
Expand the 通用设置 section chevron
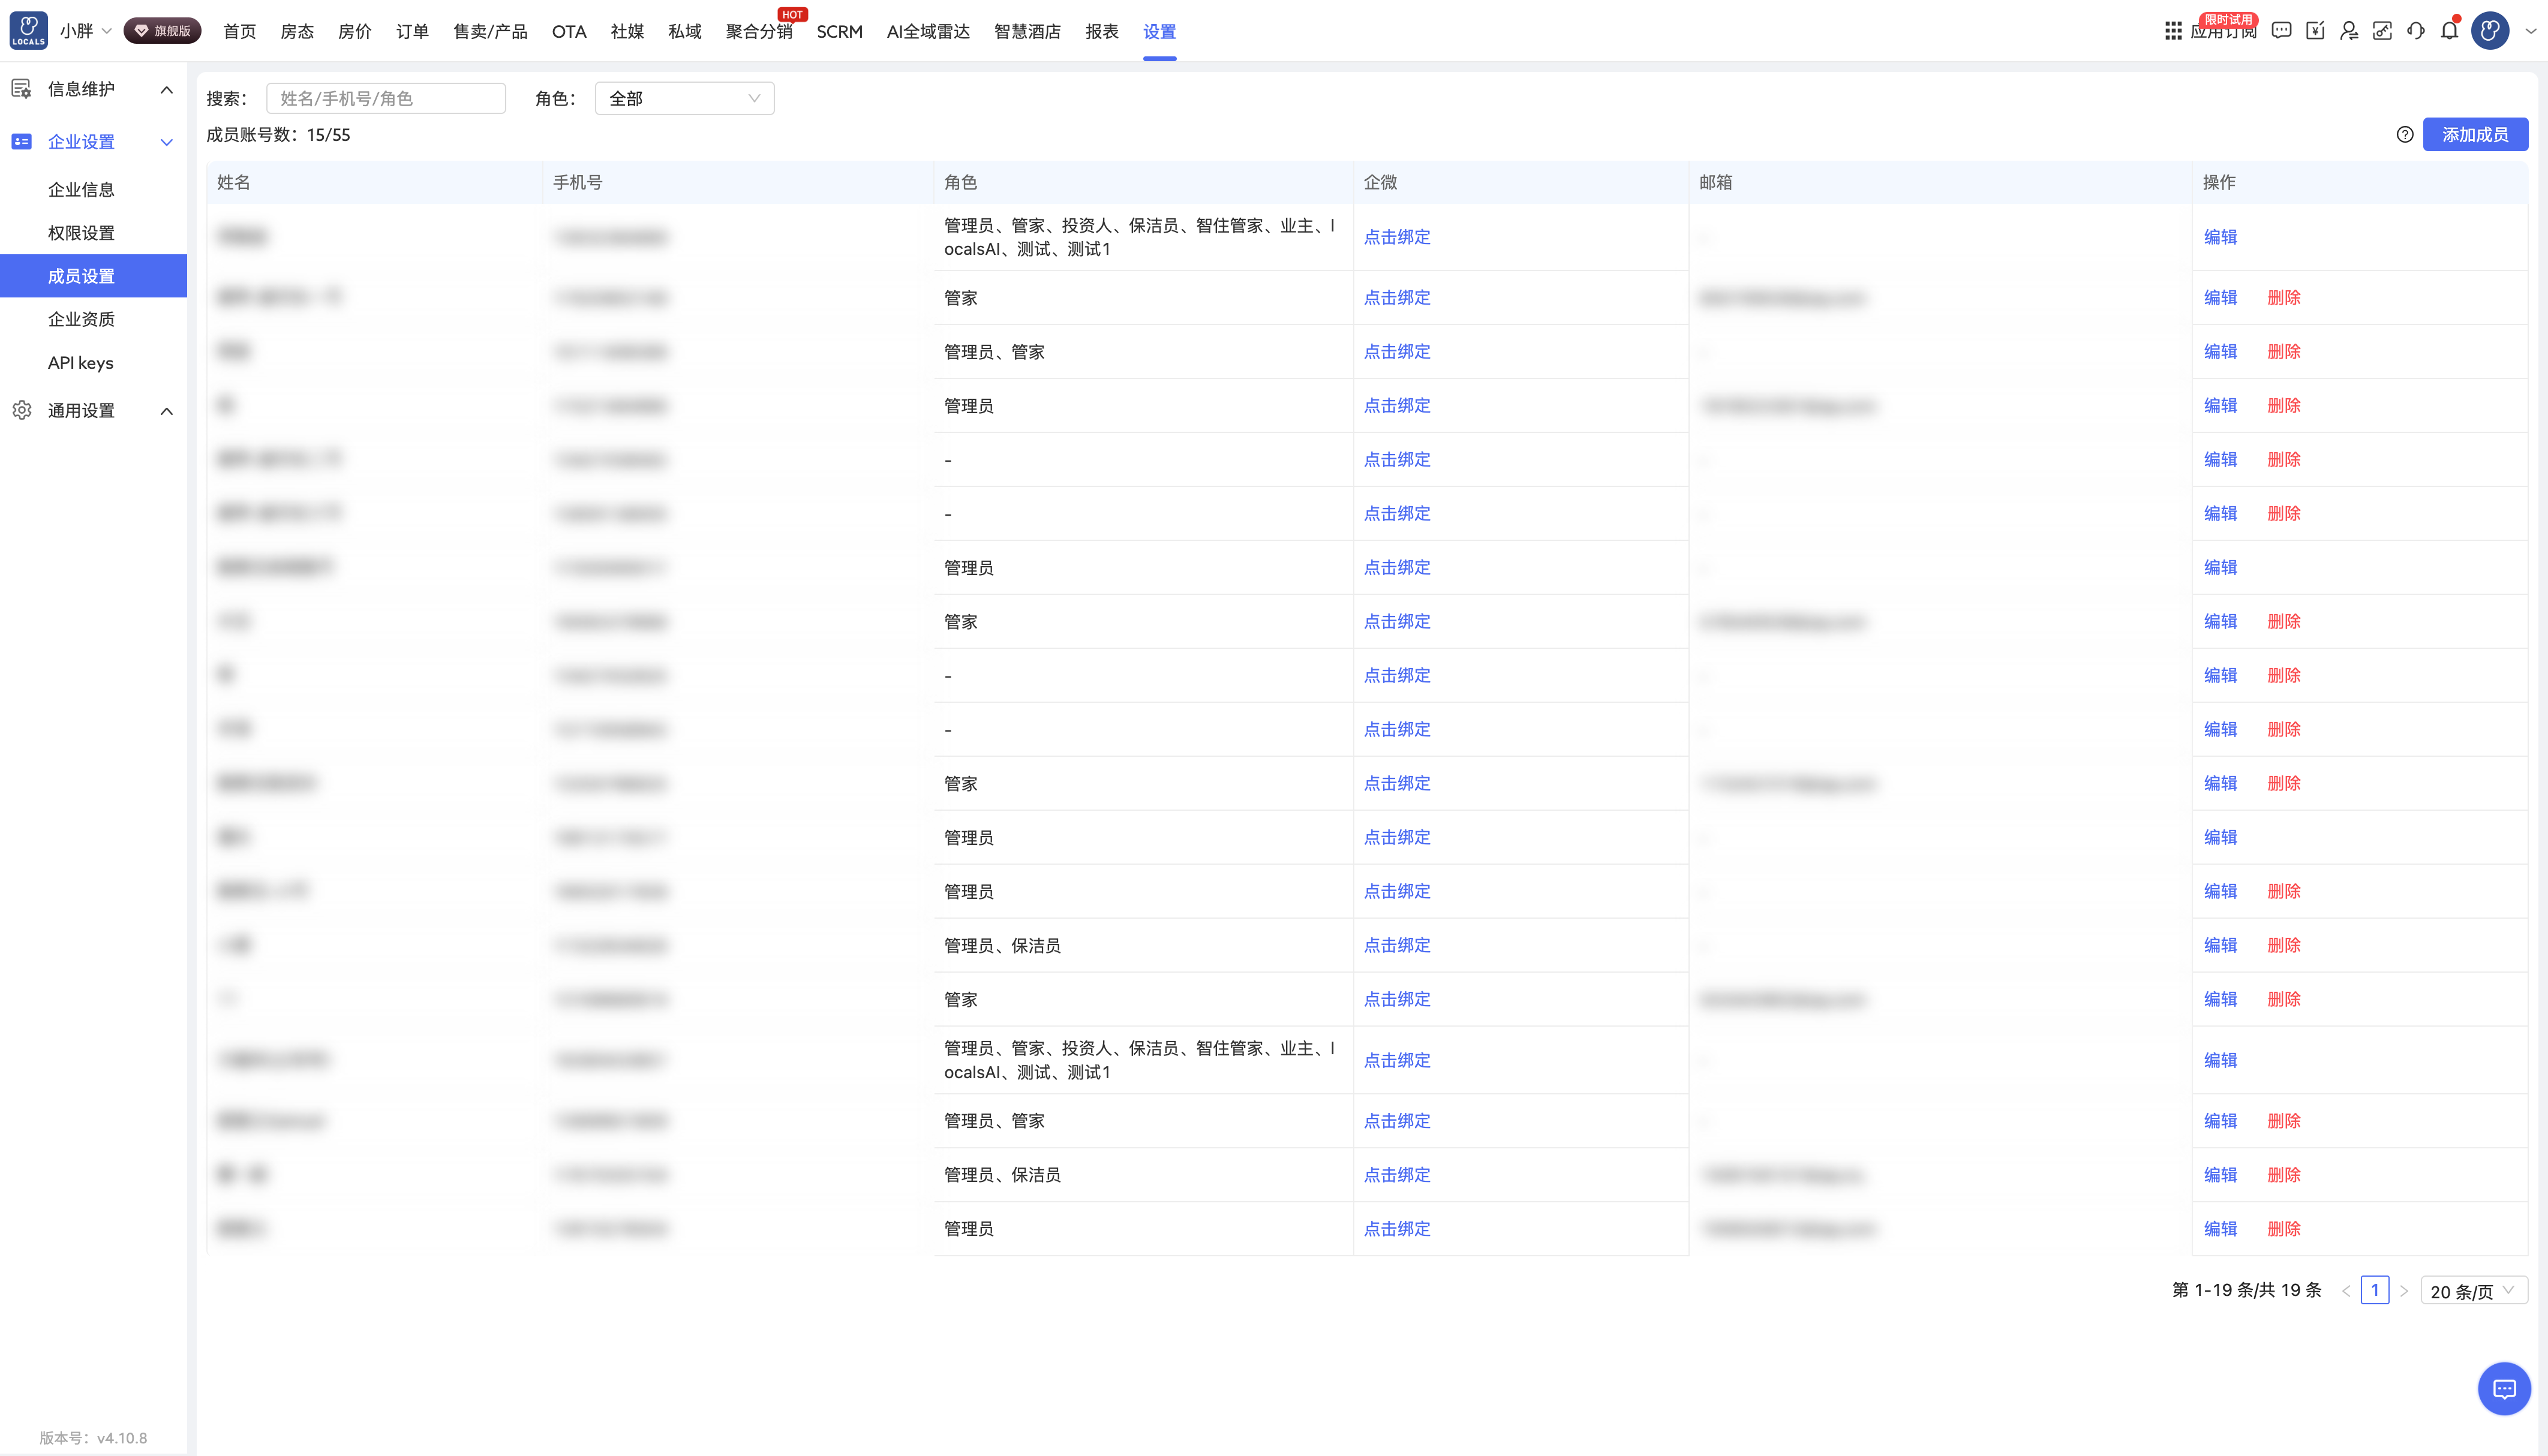(x=167, y=411)
